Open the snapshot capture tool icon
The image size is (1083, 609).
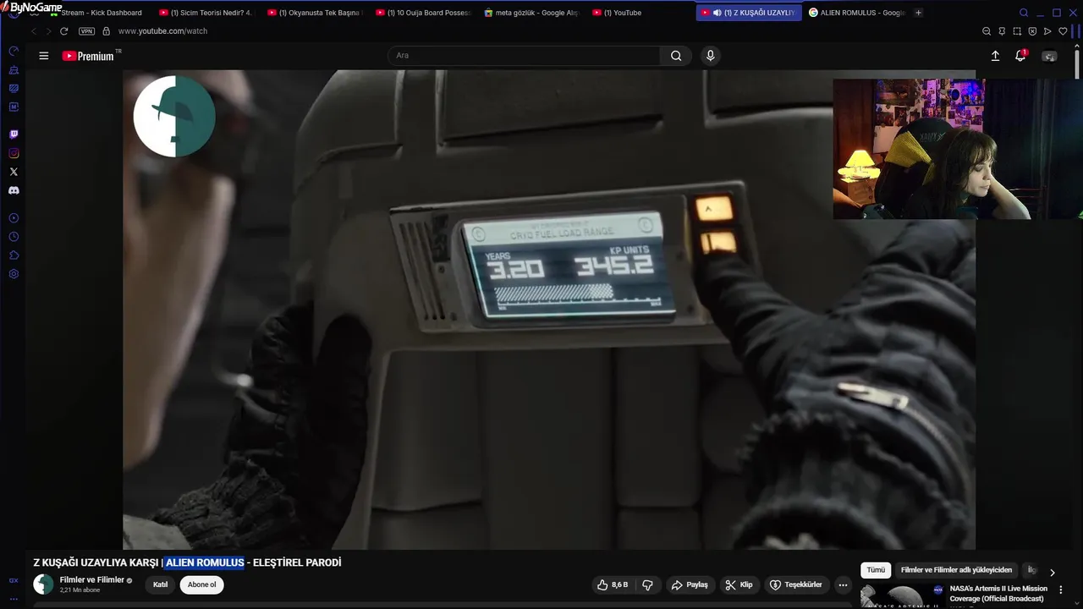pyautogui.click(x=1017, y=31)
